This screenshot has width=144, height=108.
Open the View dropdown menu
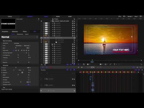136,16
